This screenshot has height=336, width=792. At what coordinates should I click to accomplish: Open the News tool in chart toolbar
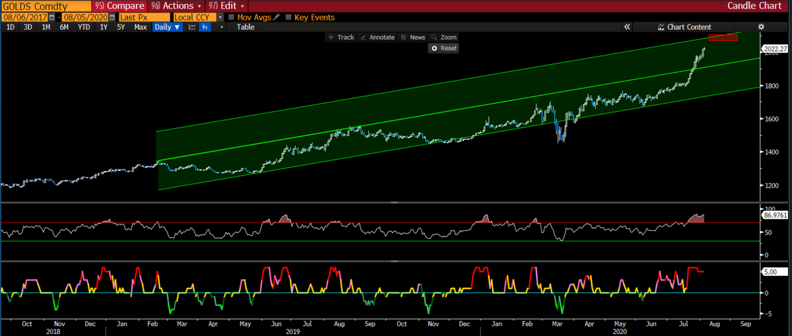[413, 38]
